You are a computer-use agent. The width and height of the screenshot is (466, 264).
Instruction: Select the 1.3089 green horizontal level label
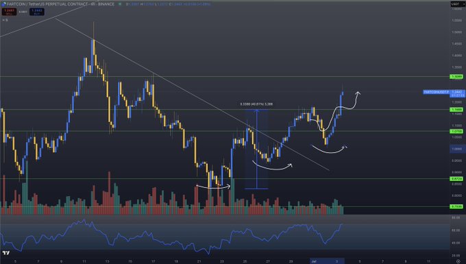pyautogui.click(x=456, y=77)
